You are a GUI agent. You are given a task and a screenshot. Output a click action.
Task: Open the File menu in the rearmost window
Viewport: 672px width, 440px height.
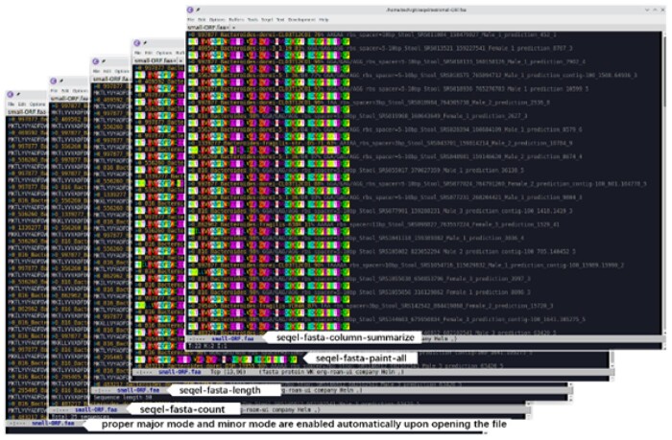12,104
